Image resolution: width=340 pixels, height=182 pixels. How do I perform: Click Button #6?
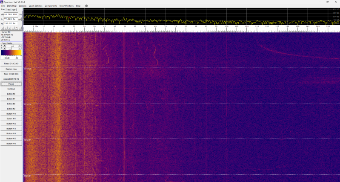click(x=11, y=94)
